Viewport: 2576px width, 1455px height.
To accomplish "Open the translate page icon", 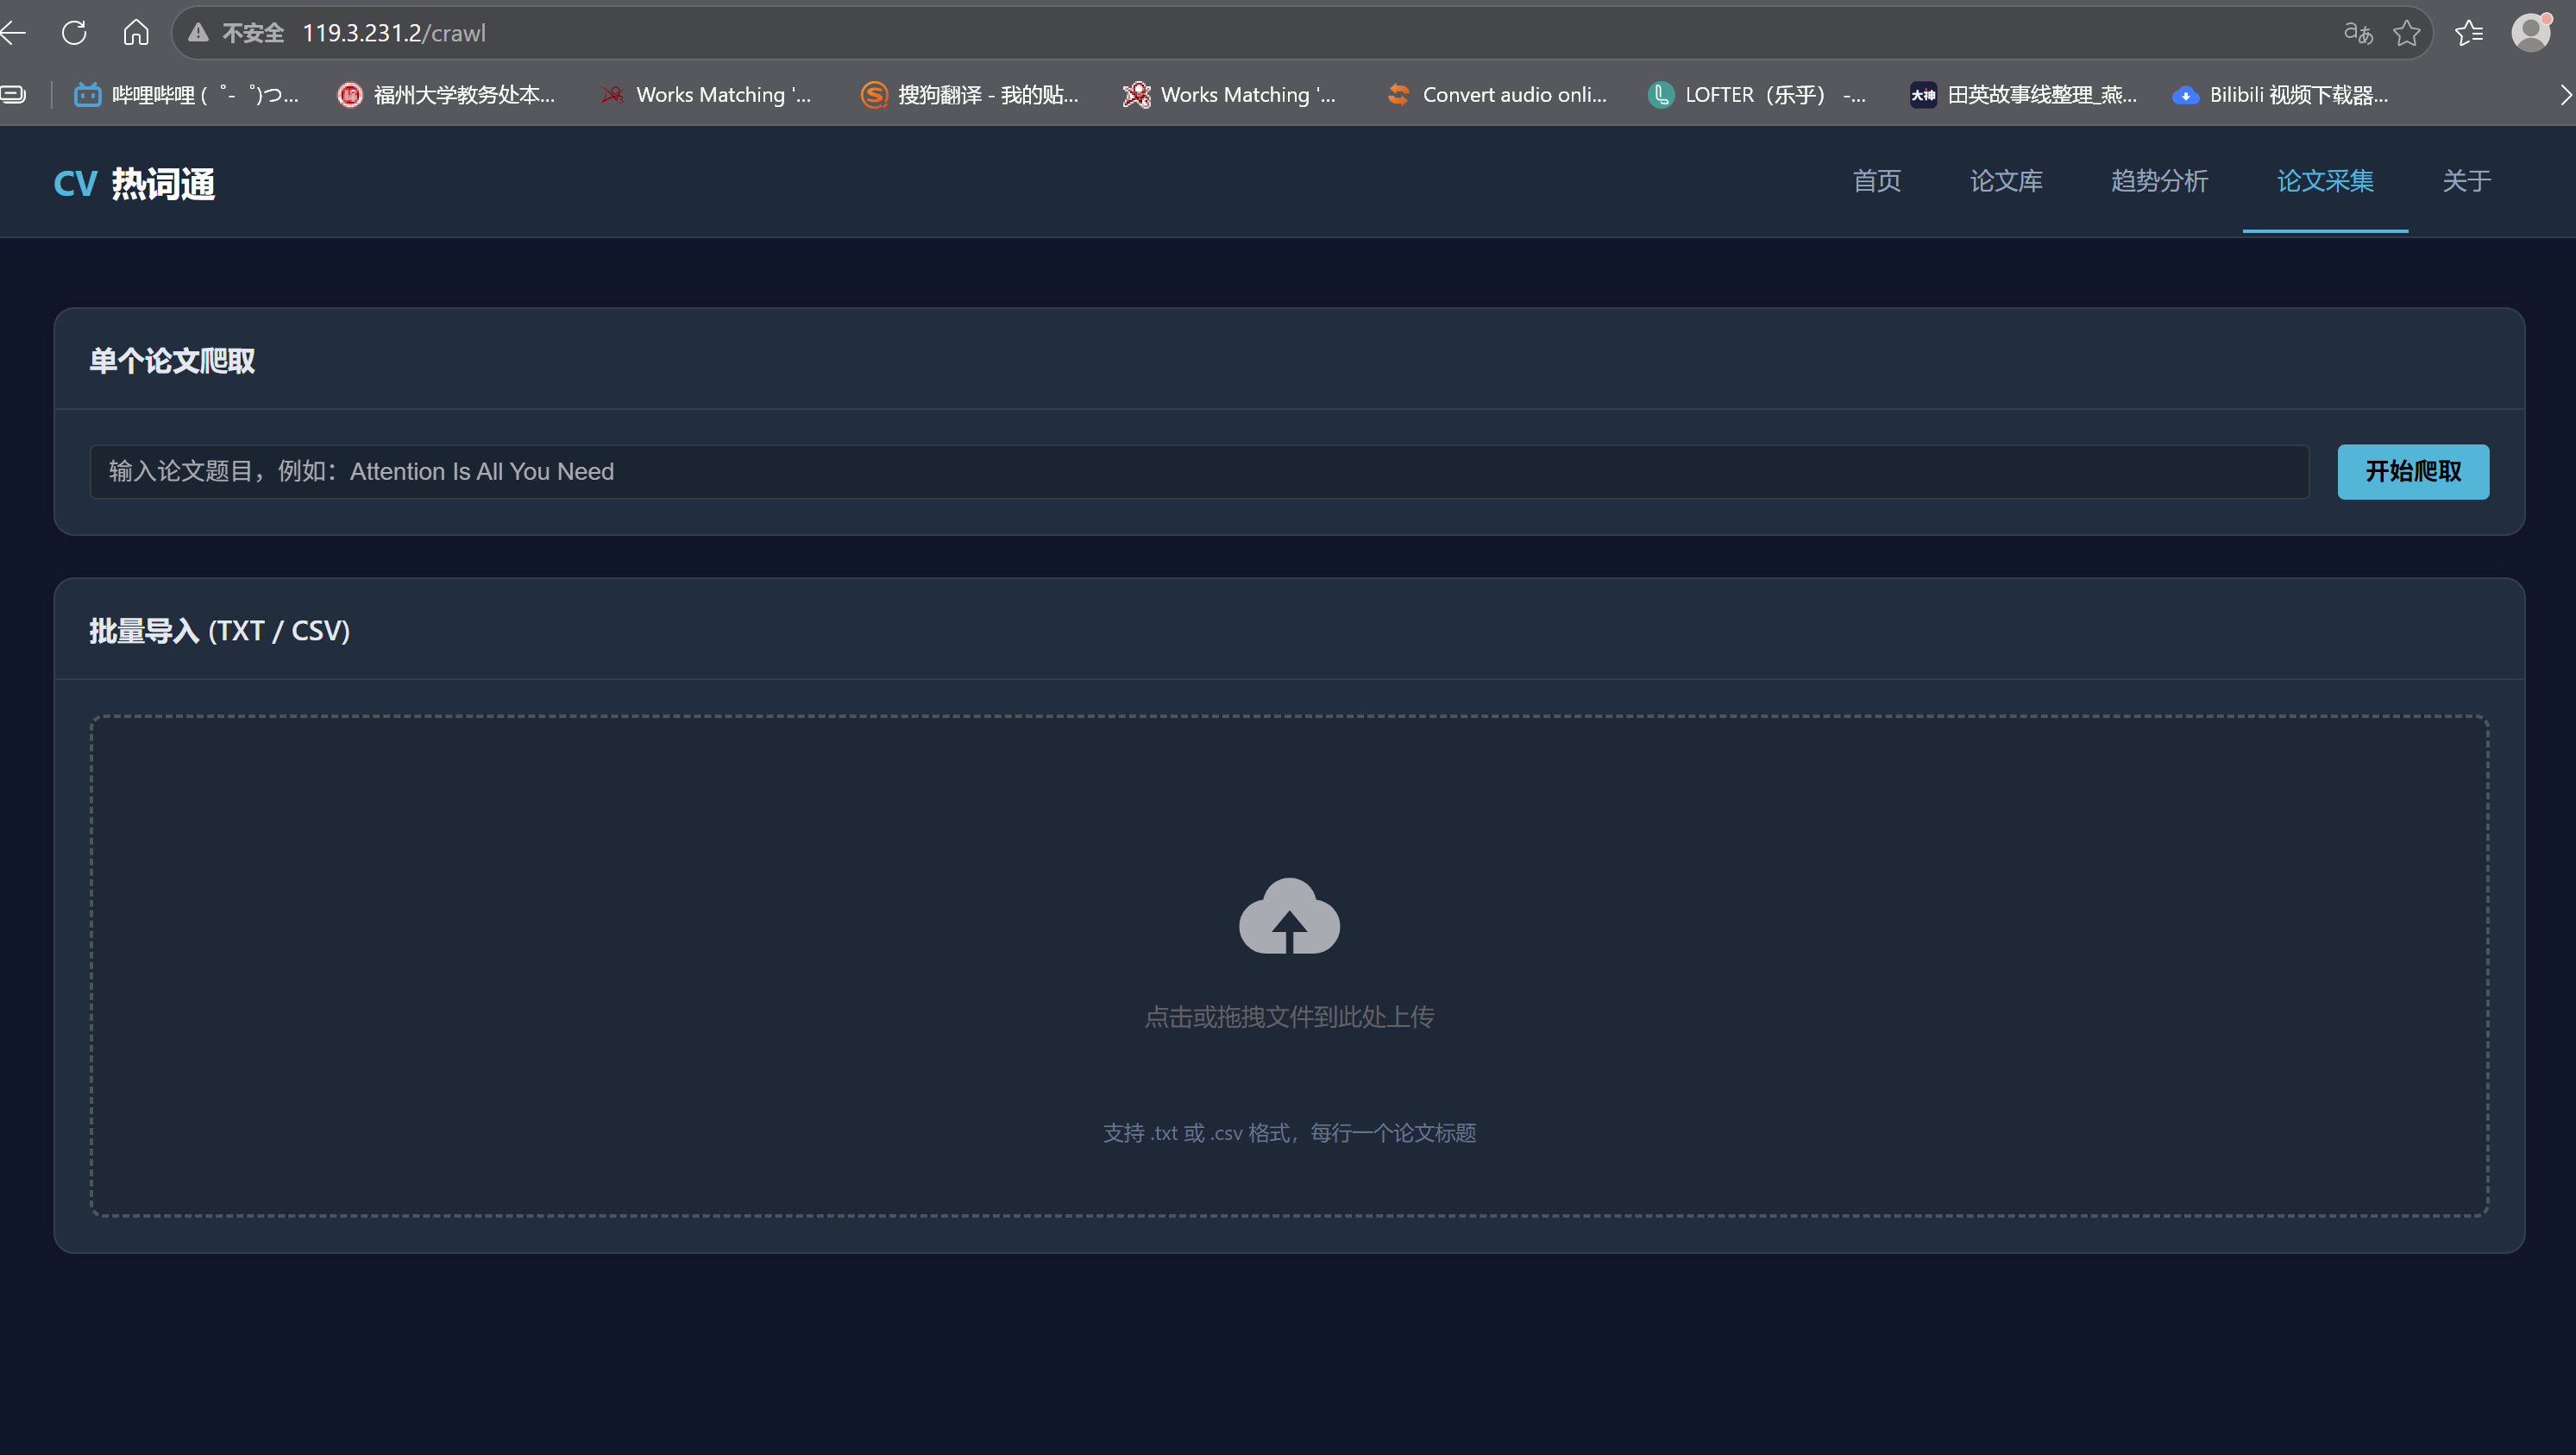I will (2358, 33).
